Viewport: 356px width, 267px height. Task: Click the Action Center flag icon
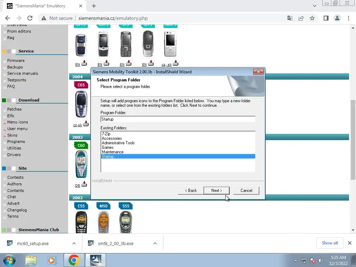point(313,260)
